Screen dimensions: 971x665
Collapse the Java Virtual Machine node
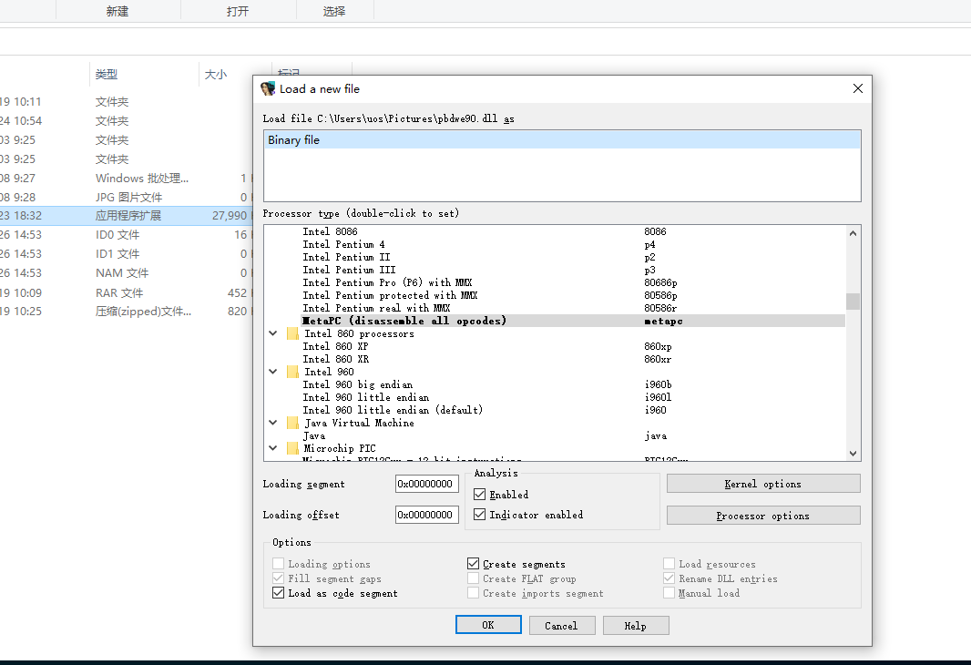point(272,422)
